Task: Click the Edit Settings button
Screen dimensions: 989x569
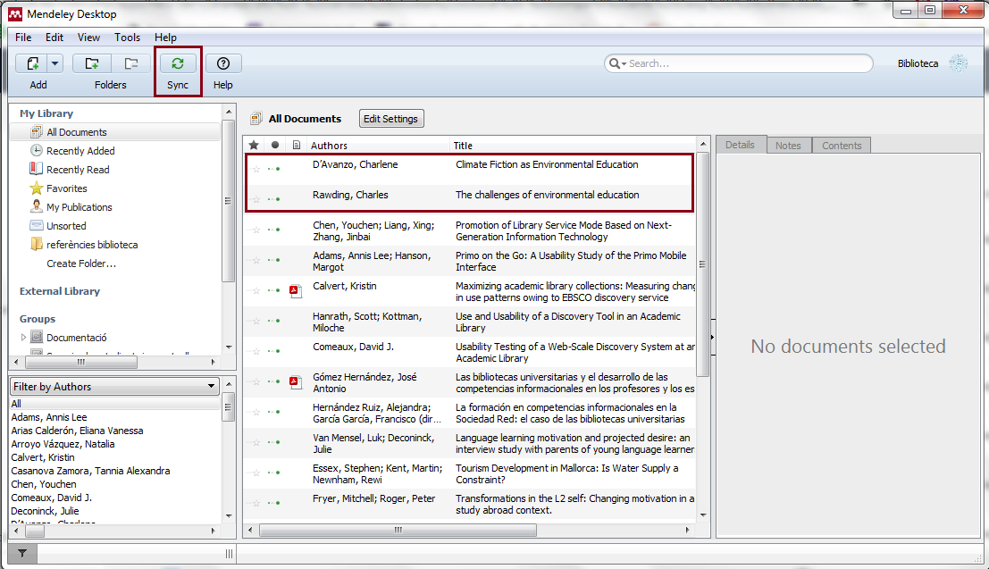Action: (x=391, y=119)
